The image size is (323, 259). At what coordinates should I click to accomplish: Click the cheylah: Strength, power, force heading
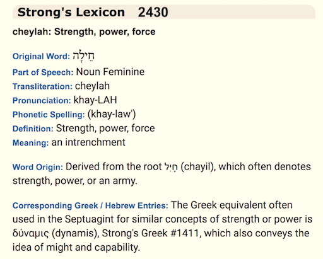coord(84,32)
